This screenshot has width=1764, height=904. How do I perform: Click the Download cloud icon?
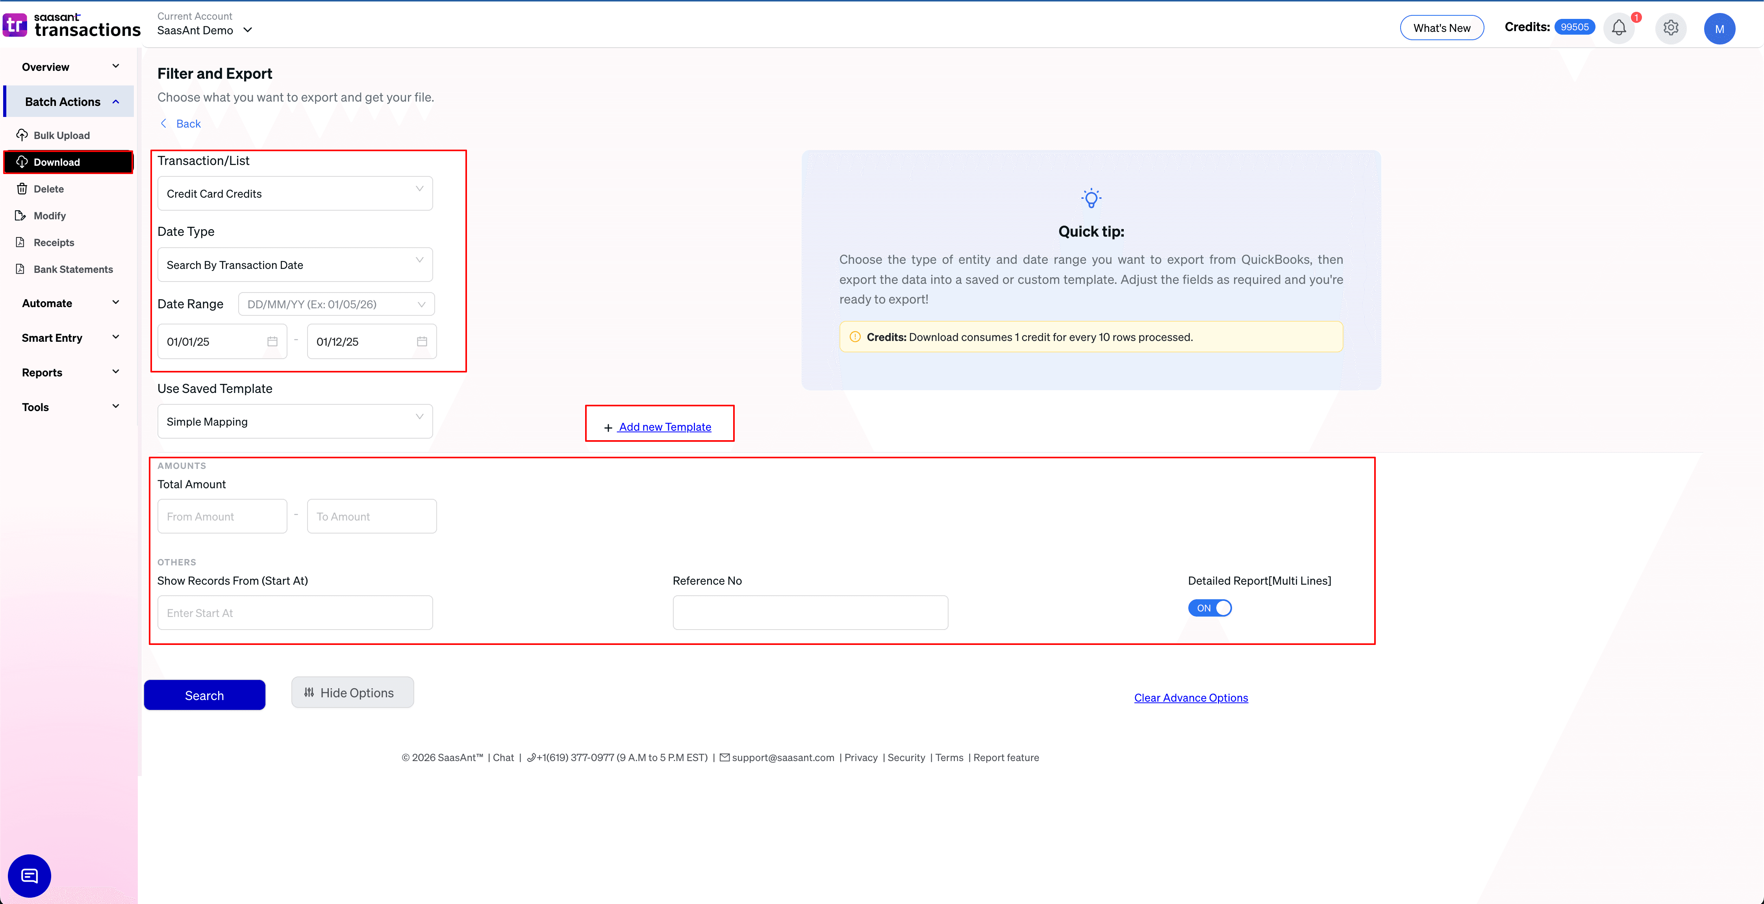point(22,161)
